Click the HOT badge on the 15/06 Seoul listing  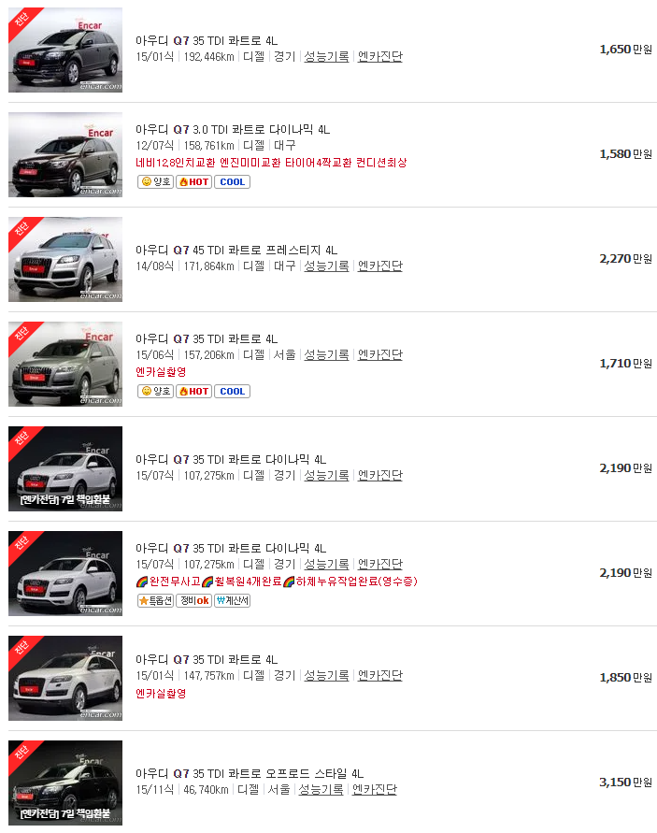193,390
